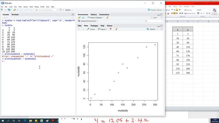Screen dimensions: 219x123
Task: Click the environment search field
Action: tap(154, 21)
